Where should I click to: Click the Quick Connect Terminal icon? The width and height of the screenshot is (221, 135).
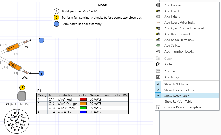pyautogui.click(x=158, y=28)
